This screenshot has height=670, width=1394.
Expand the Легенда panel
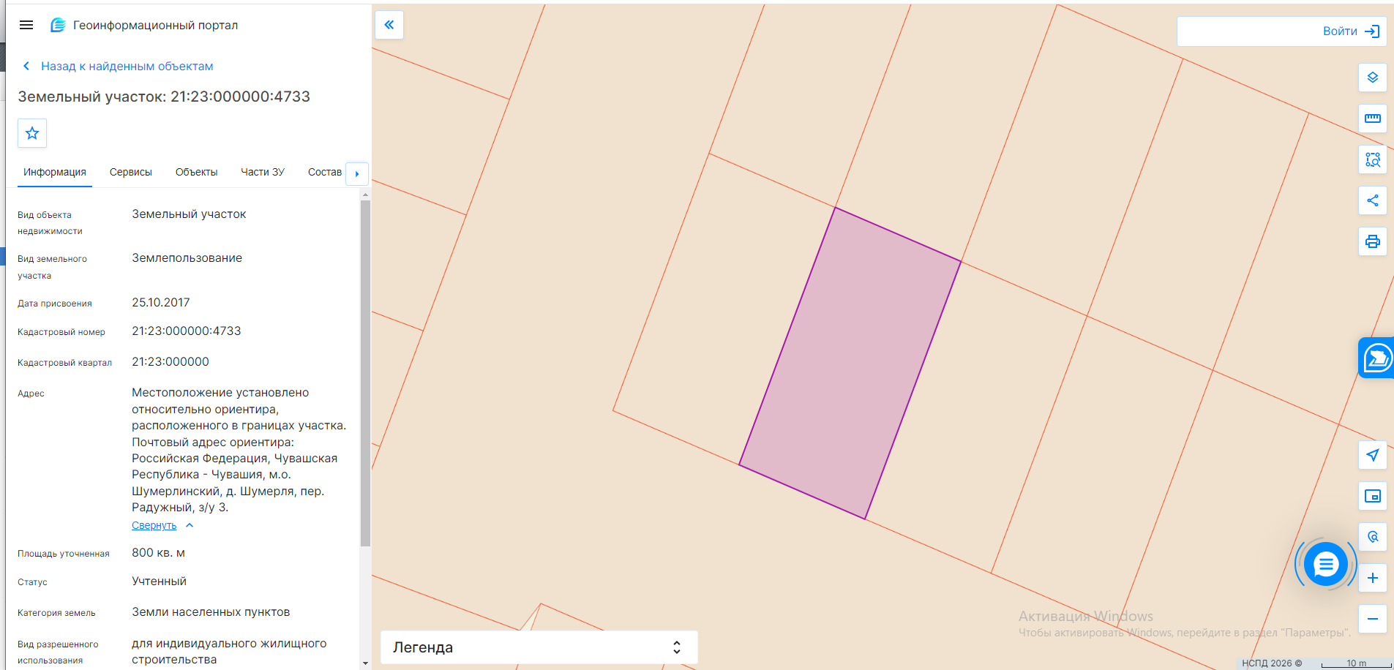click(x=539, y=647)
